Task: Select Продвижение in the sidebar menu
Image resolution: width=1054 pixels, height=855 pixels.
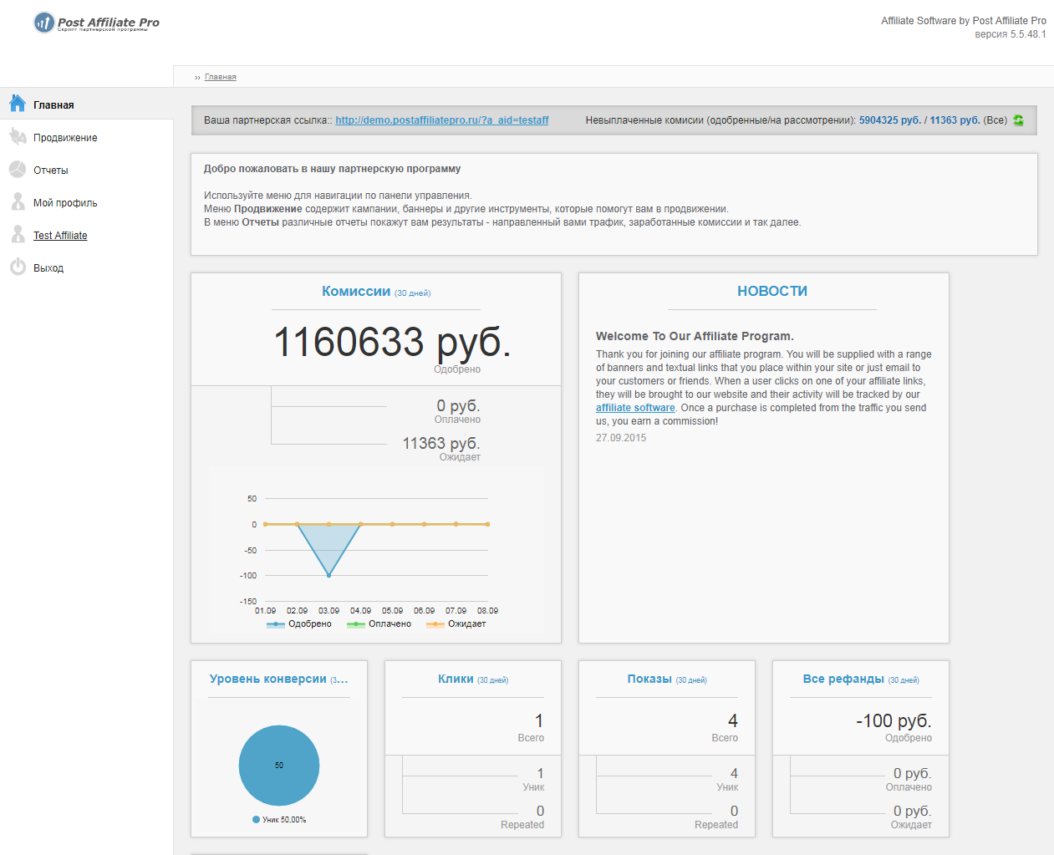Action: click(x=67, y=136)
